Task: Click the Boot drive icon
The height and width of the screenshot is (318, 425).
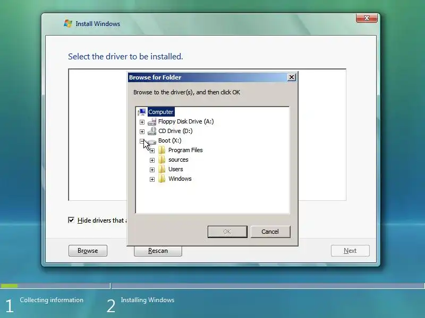Action: (x=152, y=141)
